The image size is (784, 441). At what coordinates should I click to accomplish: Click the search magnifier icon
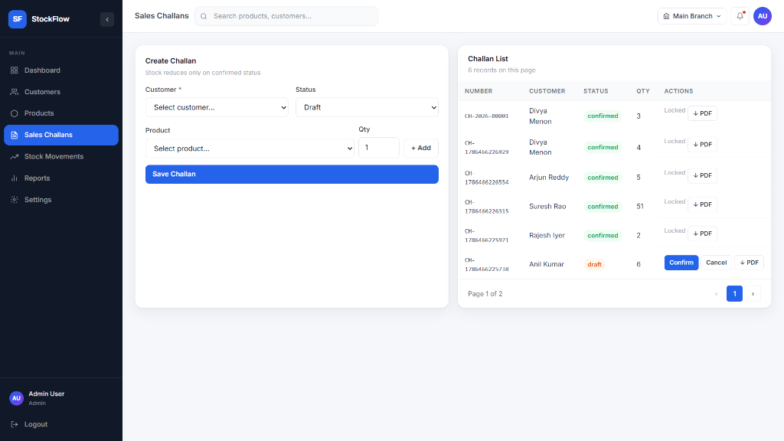pos(204,17)
